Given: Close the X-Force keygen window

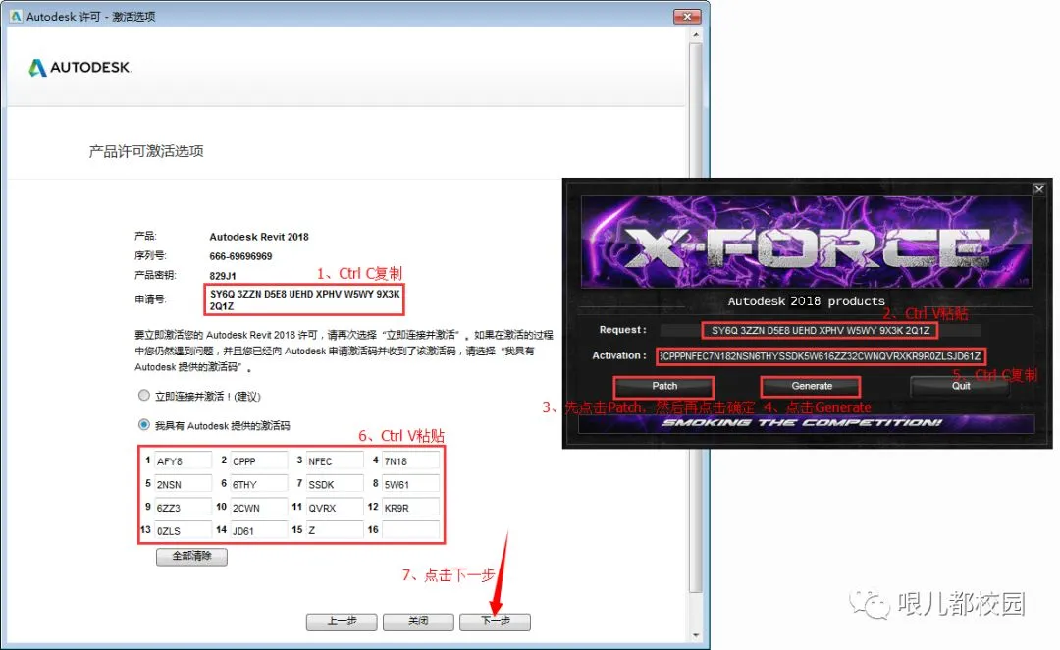Looking at the screenshot, I should 1039,190.
